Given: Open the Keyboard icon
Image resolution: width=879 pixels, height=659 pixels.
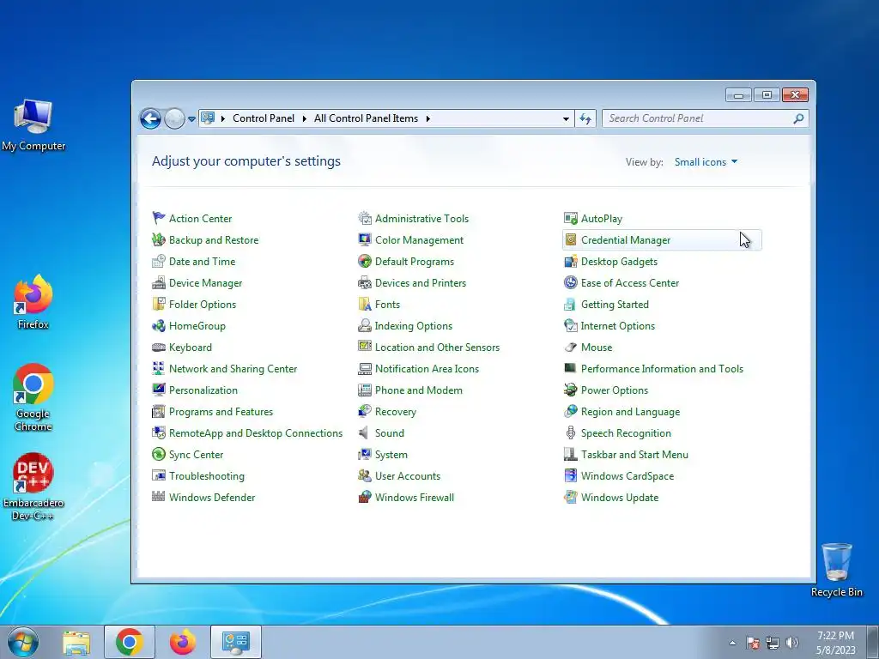Looking at the screenshot, I should (x=159, y=347).
